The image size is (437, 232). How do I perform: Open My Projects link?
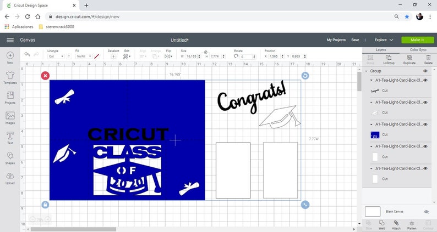(336, 40)
